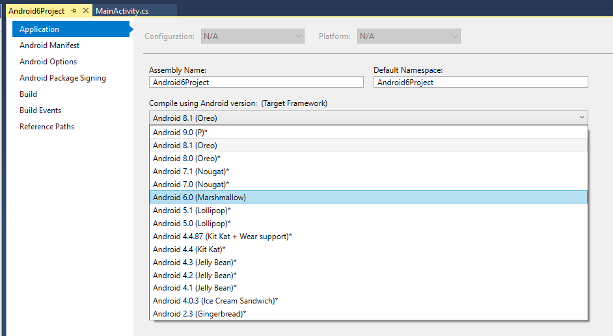Select Android 8.1 (Oreo) in dropdown list
Image resolution: width=613 pixels, height=336 pixels.
(368, 145)
